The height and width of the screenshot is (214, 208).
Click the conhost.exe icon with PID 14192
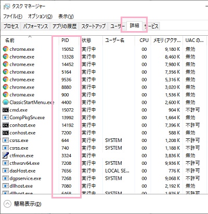click(x=6, y=125)
